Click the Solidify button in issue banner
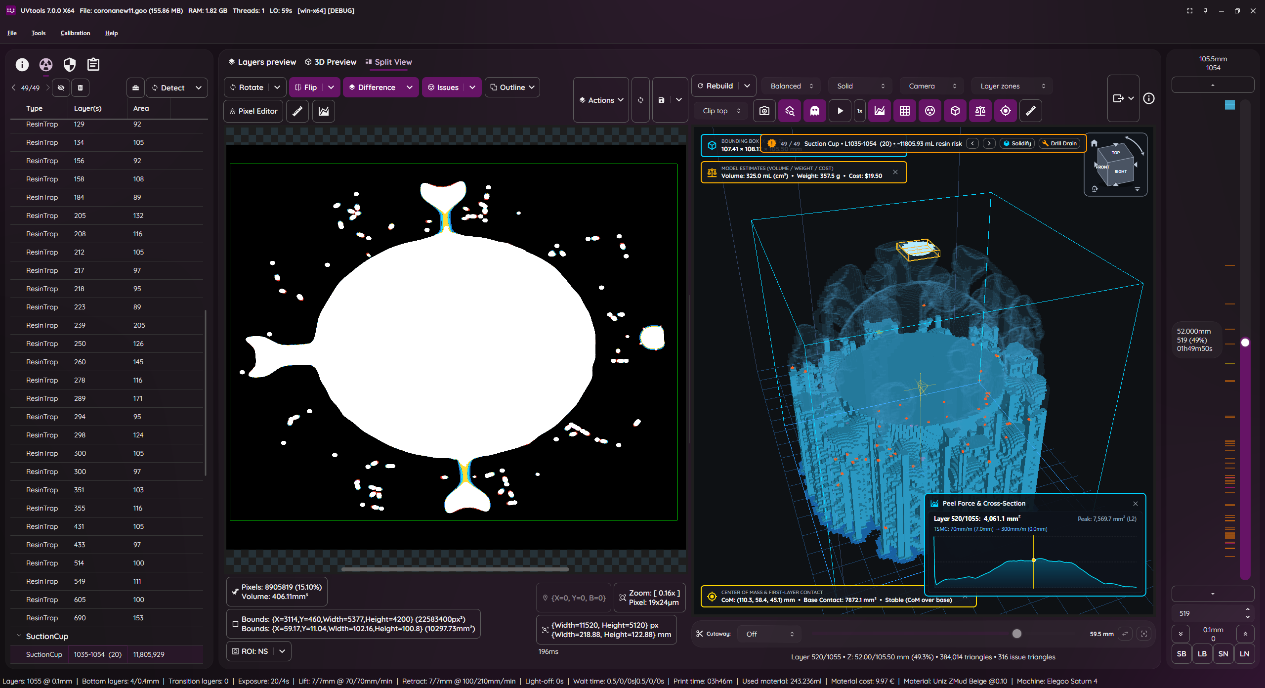 [1017, 143]
